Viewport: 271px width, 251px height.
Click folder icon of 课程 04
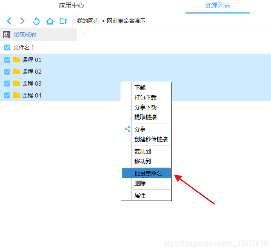tap(17, 95)
